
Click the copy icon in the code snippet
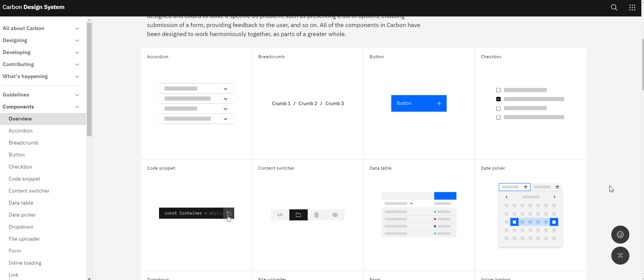229,213
